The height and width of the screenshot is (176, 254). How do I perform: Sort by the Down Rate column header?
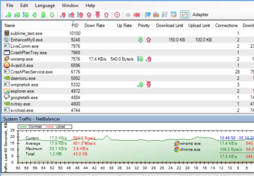pyautogui.click(x=94, y=25)
